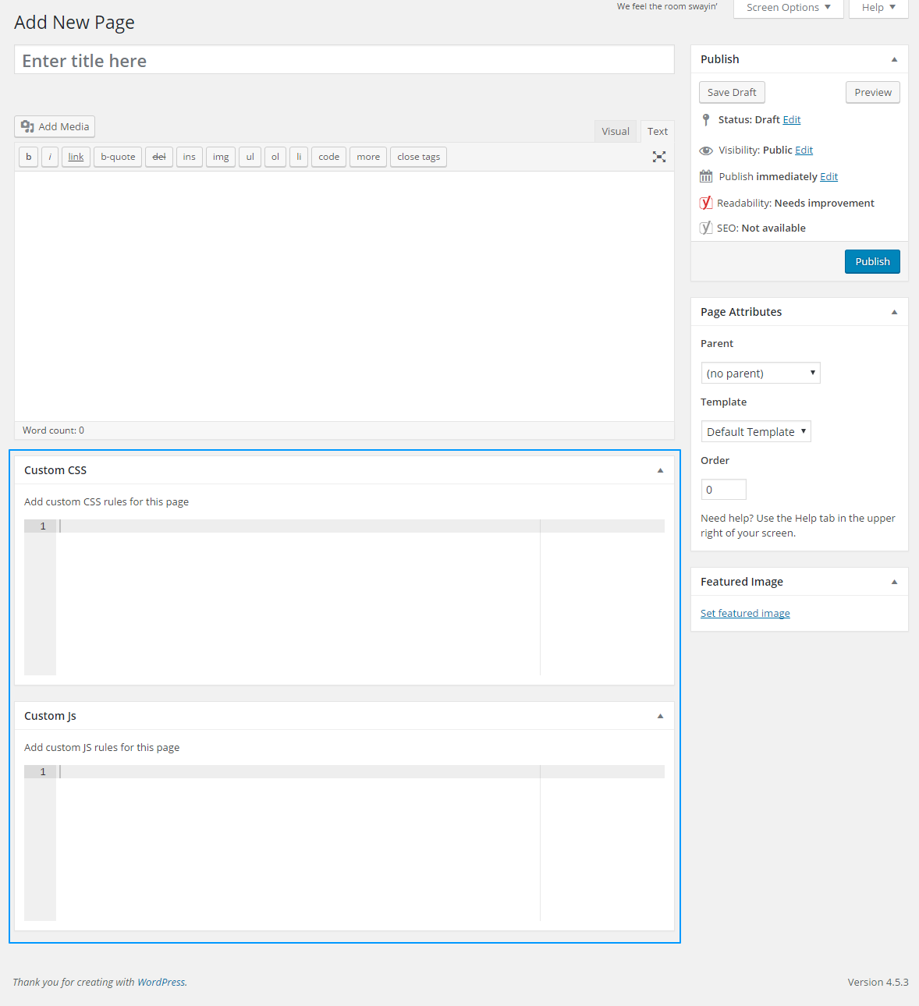Click the code quicktag button
This screenshot has width=919, height=1006.
coord(329,157)
